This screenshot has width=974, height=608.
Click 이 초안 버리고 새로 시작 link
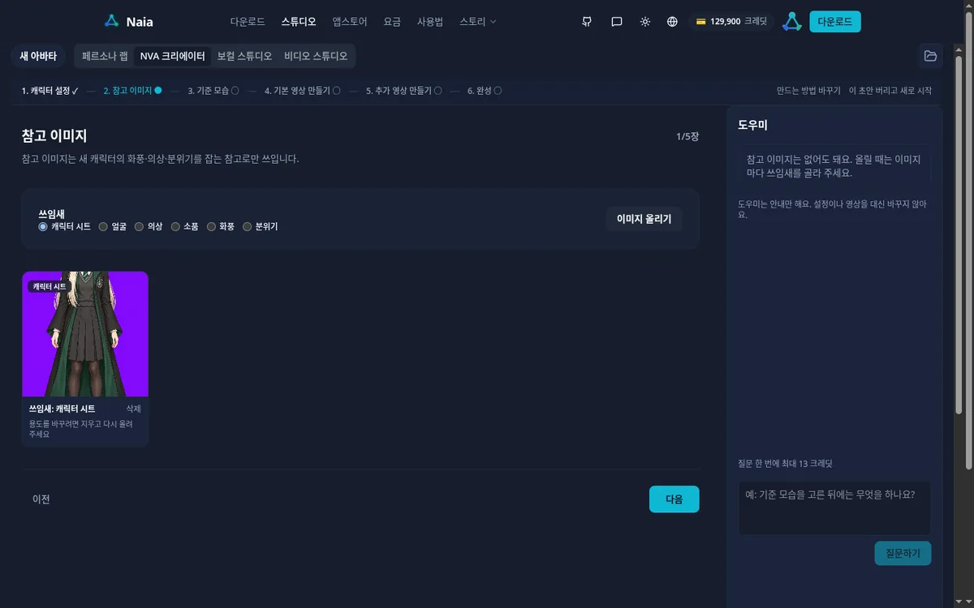[890, 91]
